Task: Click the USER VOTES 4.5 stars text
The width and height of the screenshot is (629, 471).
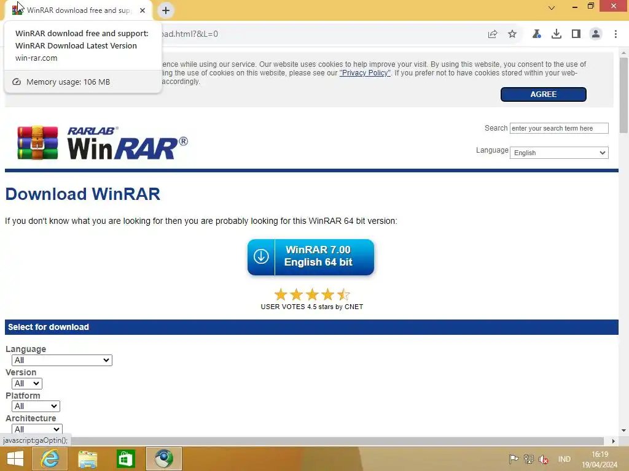Action: click(311, 307)
